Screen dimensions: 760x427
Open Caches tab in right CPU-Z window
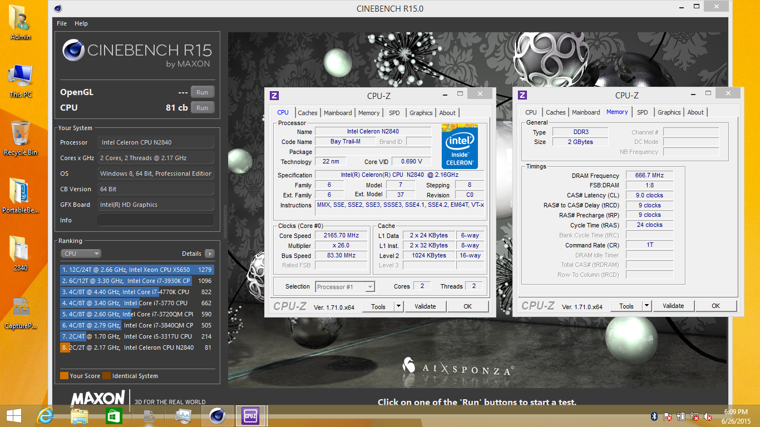555,112
